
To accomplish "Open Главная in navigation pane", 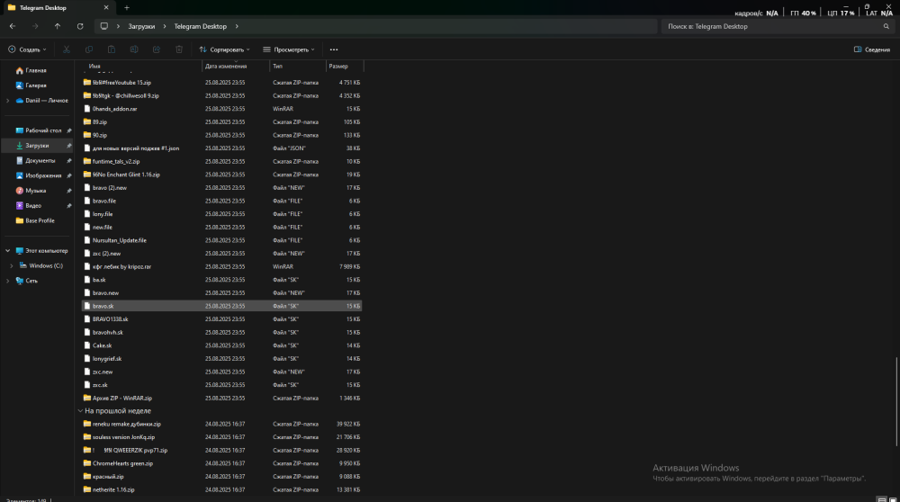I will [36, 70].
